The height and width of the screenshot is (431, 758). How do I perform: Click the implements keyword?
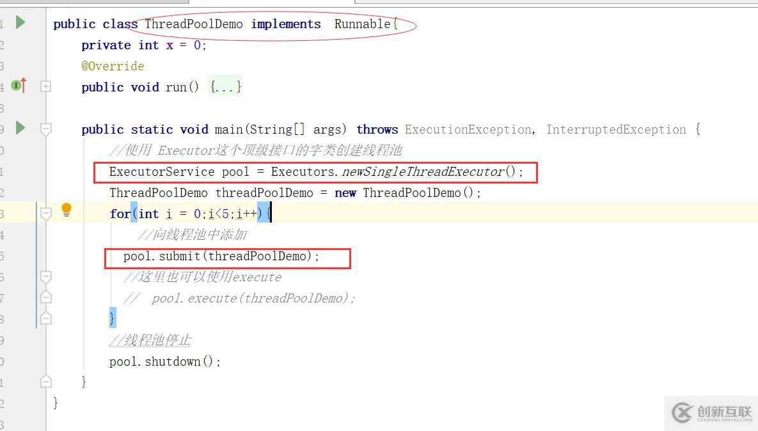(286, 24)
